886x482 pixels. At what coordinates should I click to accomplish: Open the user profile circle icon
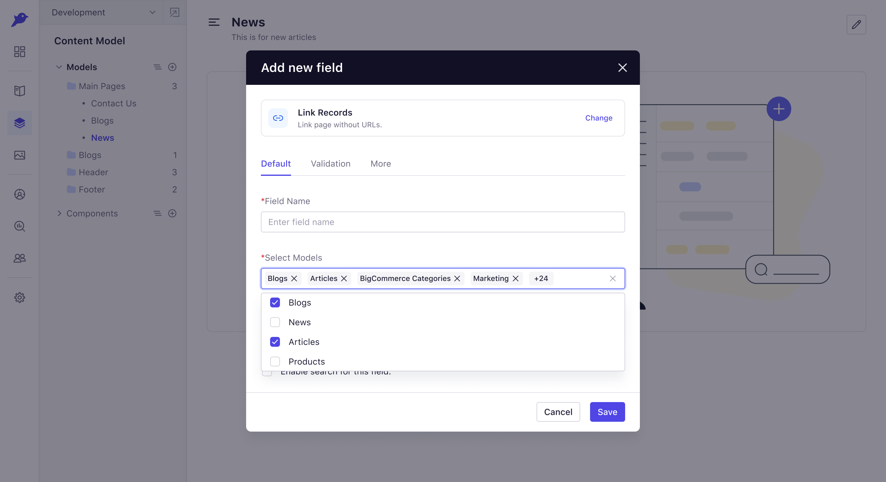[20, 194]
